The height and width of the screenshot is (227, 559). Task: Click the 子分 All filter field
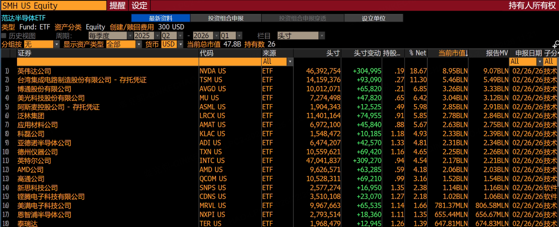551,62
